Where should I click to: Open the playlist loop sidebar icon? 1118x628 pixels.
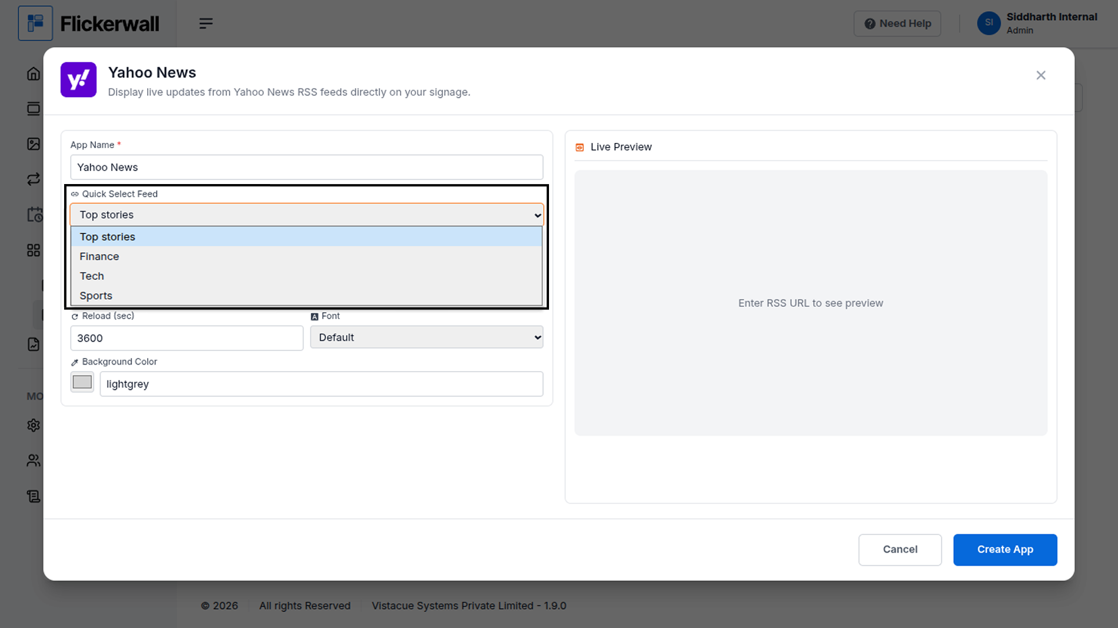(34, 179)
